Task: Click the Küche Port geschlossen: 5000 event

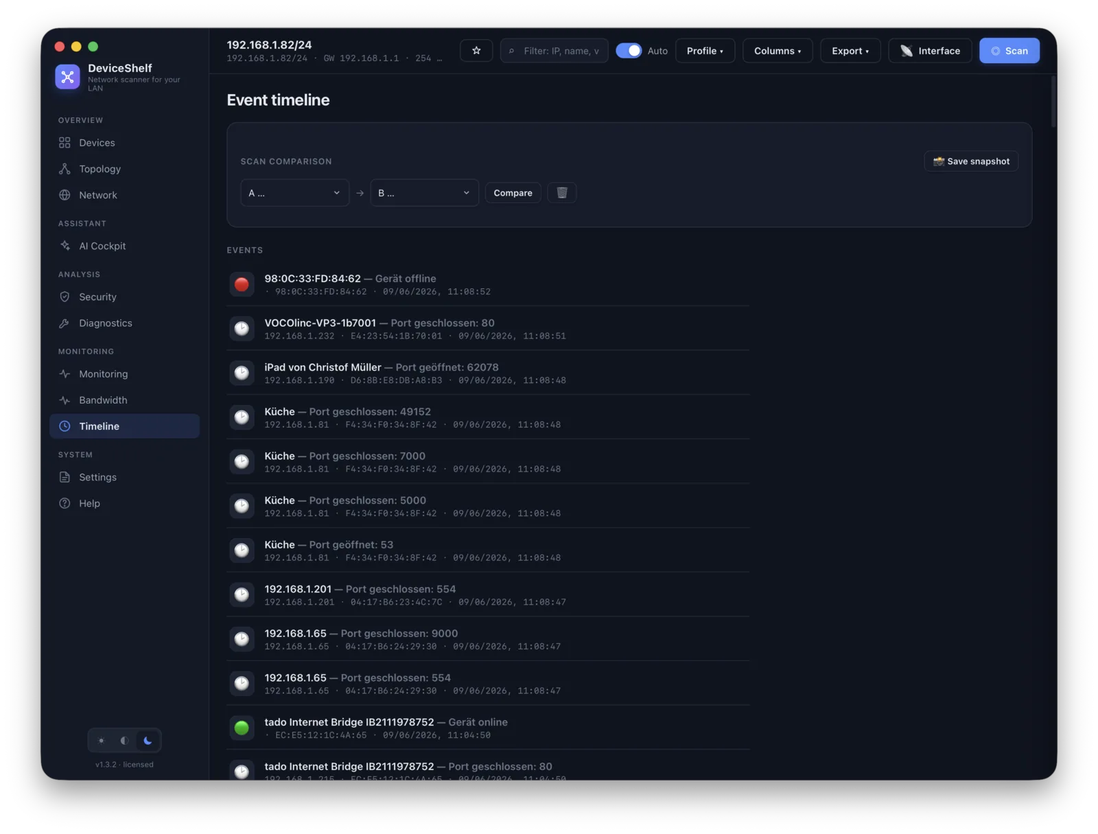Action: click(x=488, y=506)
